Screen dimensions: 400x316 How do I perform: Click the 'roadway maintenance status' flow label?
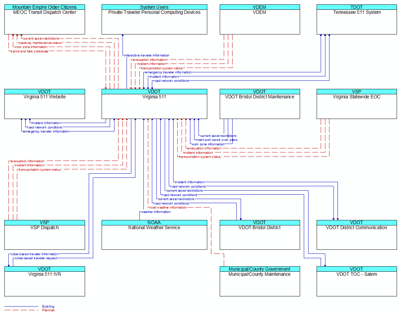click(40, 43)
